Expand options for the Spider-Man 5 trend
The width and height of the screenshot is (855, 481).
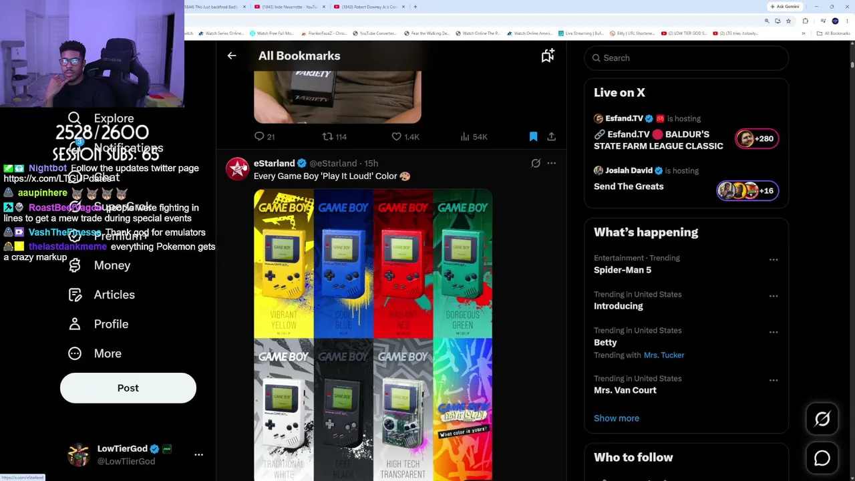click(x=774, y=260)
